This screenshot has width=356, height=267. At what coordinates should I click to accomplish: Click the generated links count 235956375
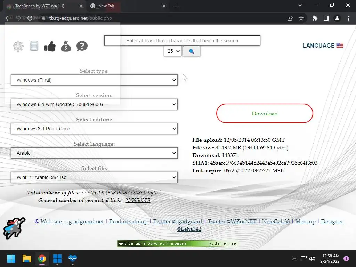pos(138,200)
